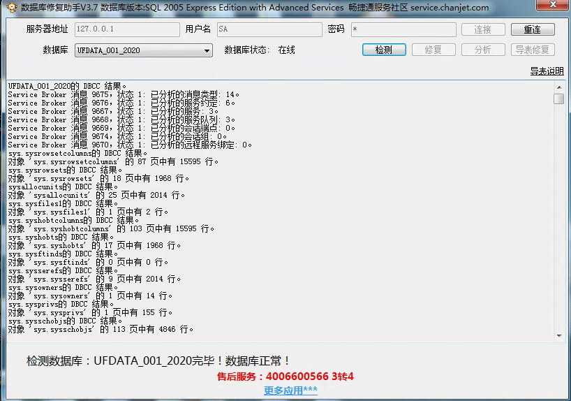Click the 'sys.sysschobjs' 113 页 4846 行 line
This screenshot has width=571, height=401.
(101, 329)
